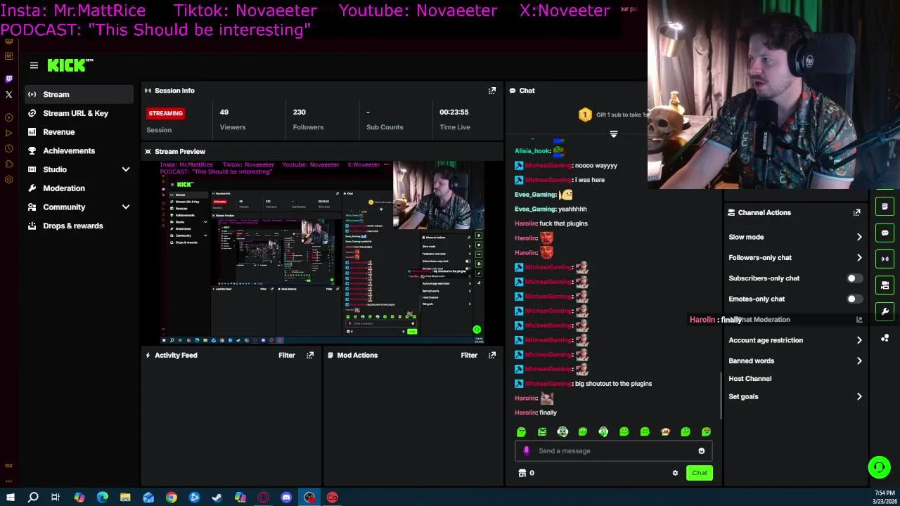The width and height of the screenshot is (900, 506).
Task: Open Followers-only chat options arrow
Action: [x=859, y=258]
